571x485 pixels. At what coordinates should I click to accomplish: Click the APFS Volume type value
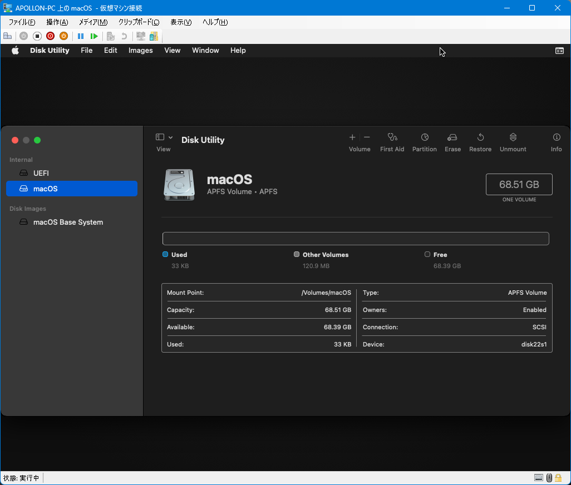pyautogui.click(x=527, y=293)
